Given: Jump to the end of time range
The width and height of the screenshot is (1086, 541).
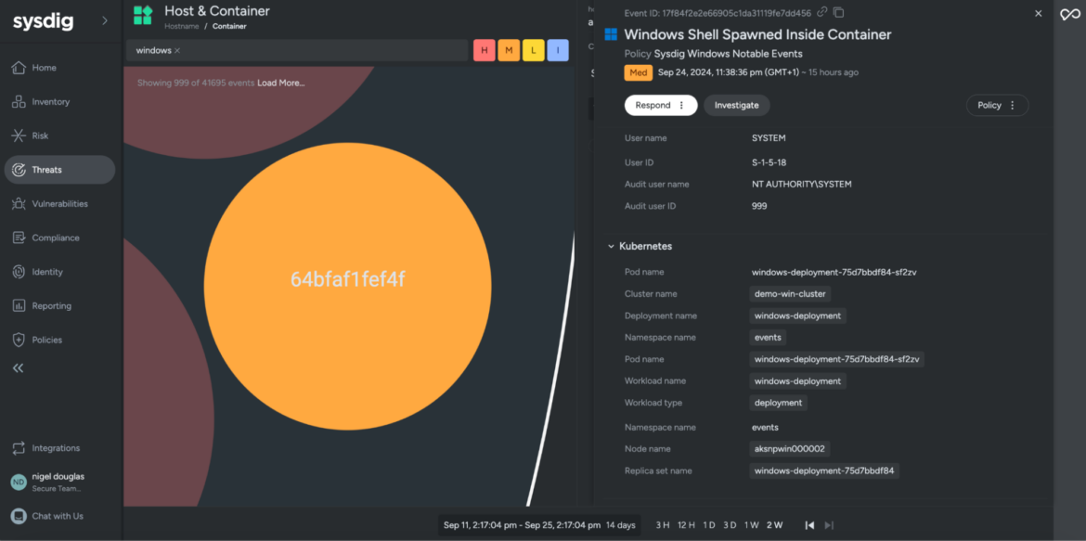Looking at the screenshot, I should pos(829,525).
